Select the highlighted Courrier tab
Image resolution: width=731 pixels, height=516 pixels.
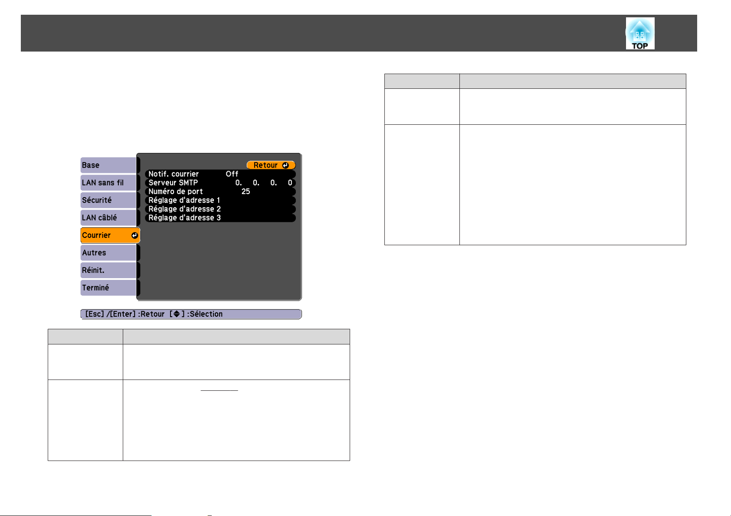point(110,235)
